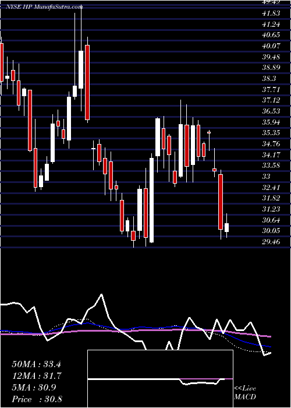291x408 pixels.
Task: Click the <<Live MACD label
Action: point(245,393)
